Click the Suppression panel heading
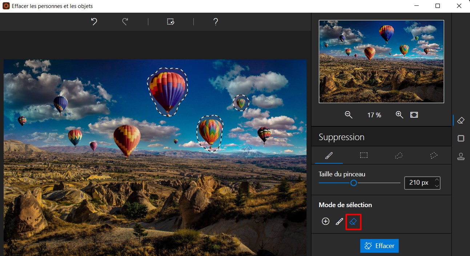 pyautogui.click(x=341, y=137)
